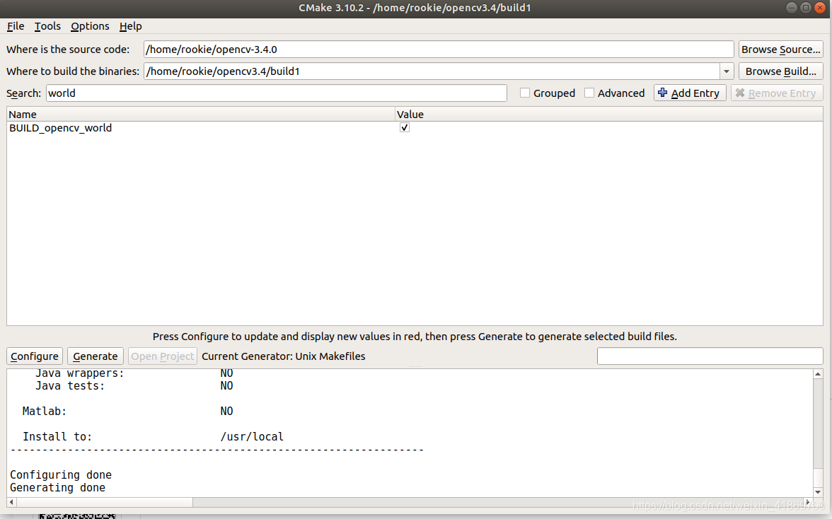This screenshot has height=519, width=832.
Task: Click the empty field beside Current Generator
Action: [710, 356]
